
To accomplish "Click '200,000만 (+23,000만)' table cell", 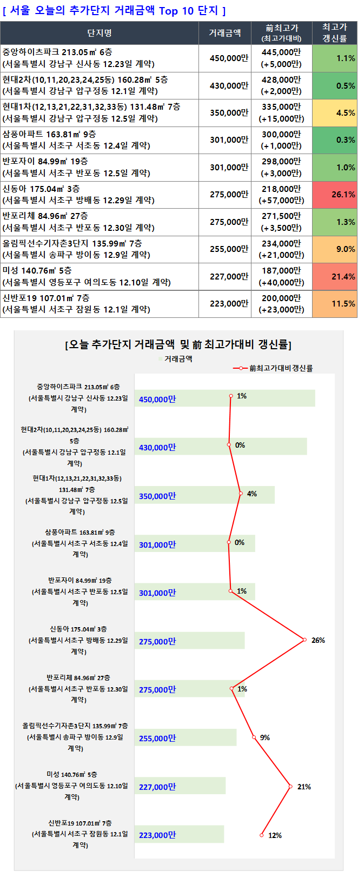I will [282, 304].
